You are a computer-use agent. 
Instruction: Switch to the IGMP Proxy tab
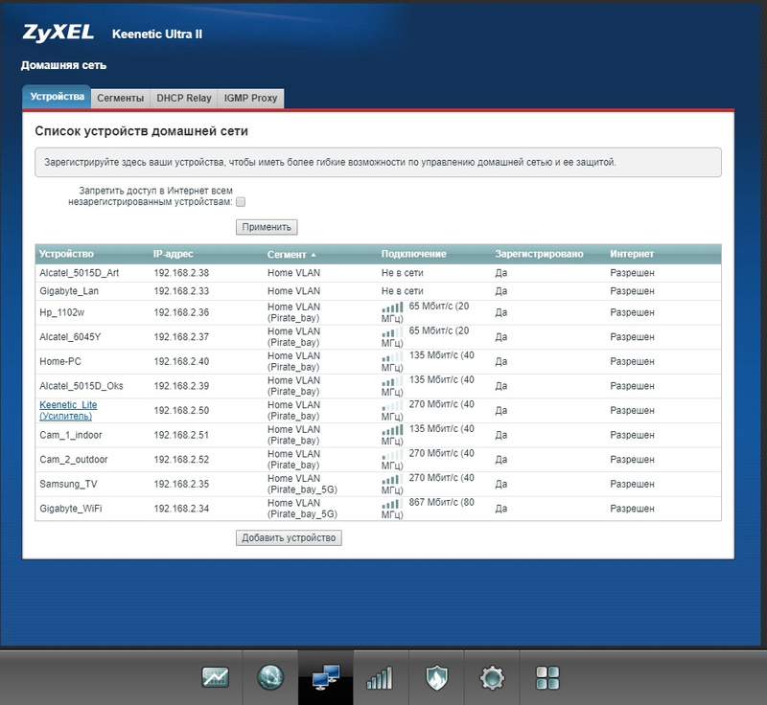point(250,98)
